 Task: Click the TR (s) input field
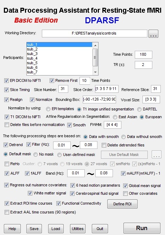[143, 65]
